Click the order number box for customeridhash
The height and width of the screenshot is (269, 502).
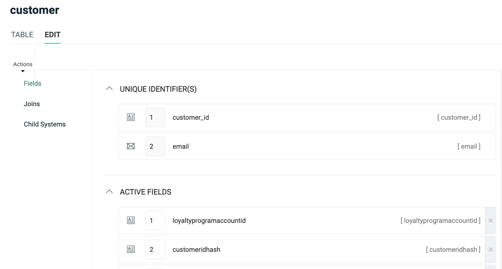155,249
